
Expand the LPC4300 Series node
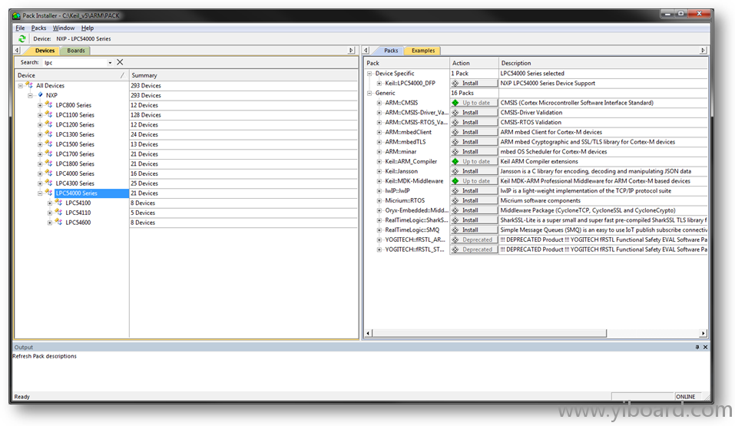[40, 183]
